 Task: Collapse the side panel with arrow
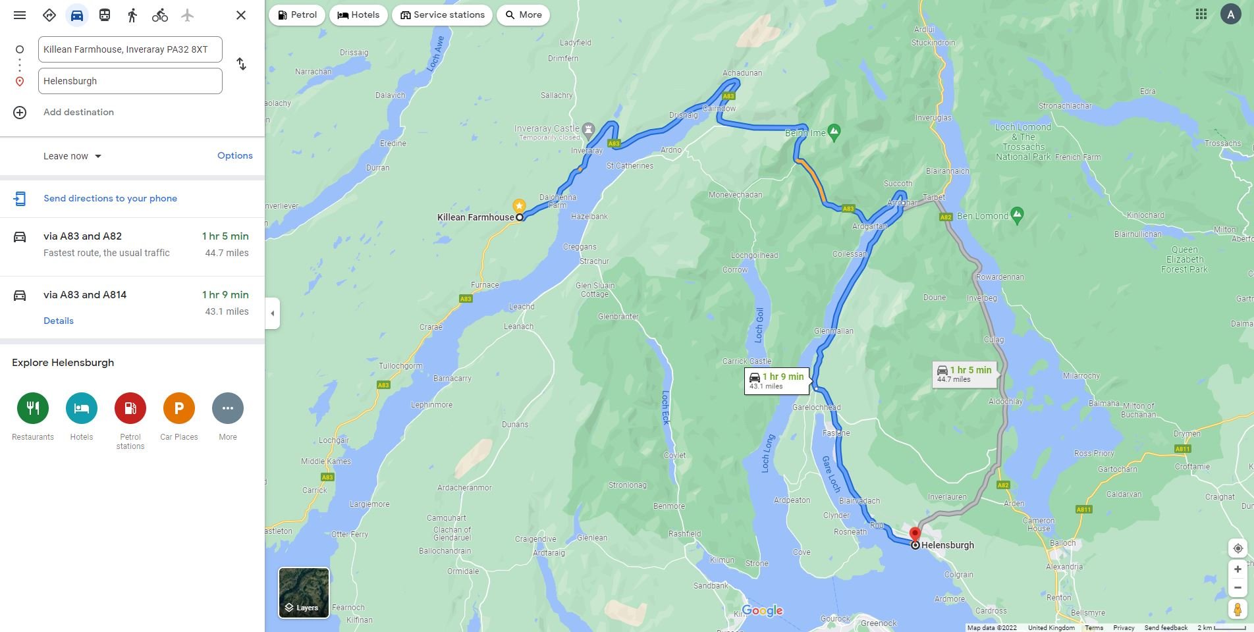[x=273, y=313]
